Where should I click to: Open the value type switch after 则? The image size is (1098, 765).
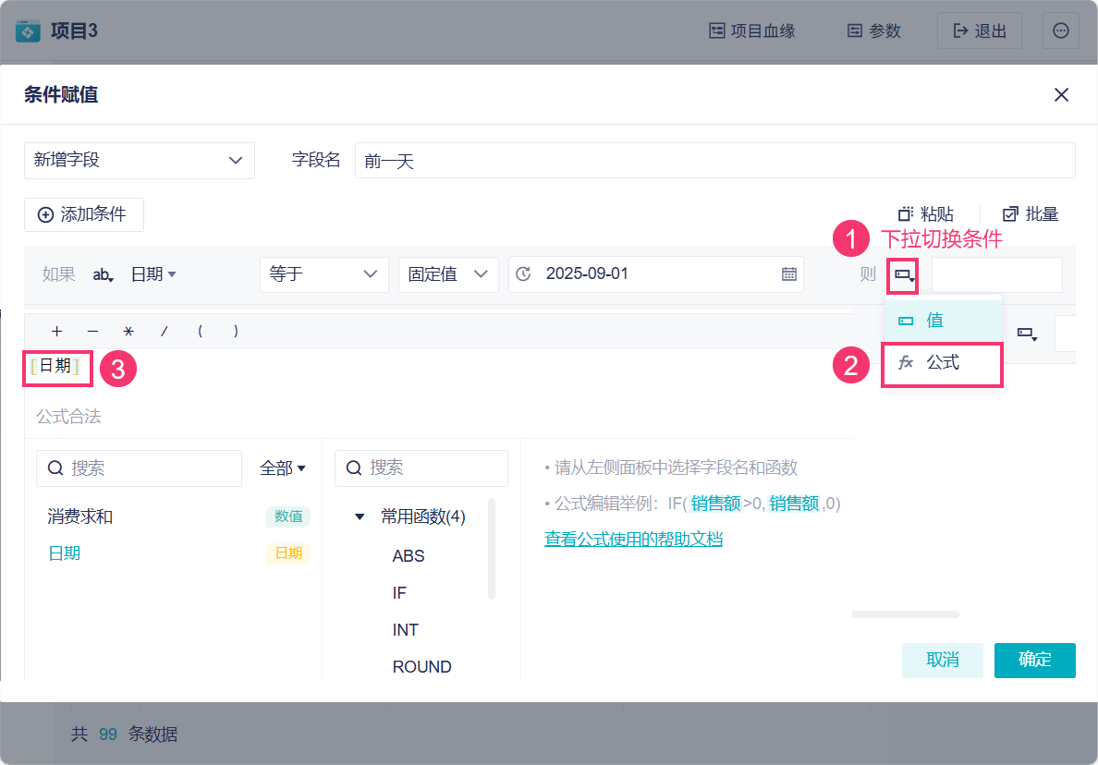[x=903, y=275]
